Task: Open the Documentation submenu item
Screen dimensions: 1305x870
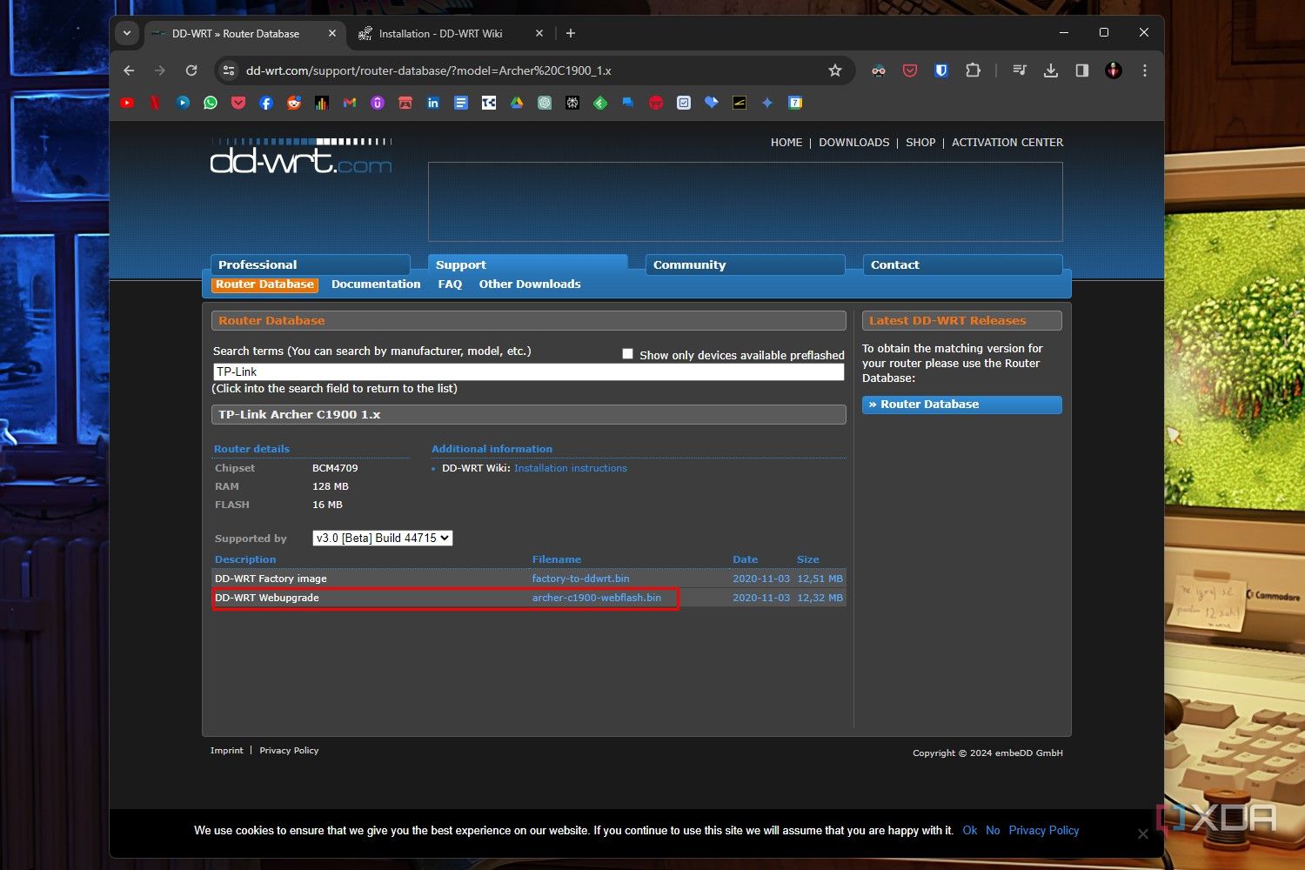Action: pos(376,284)
